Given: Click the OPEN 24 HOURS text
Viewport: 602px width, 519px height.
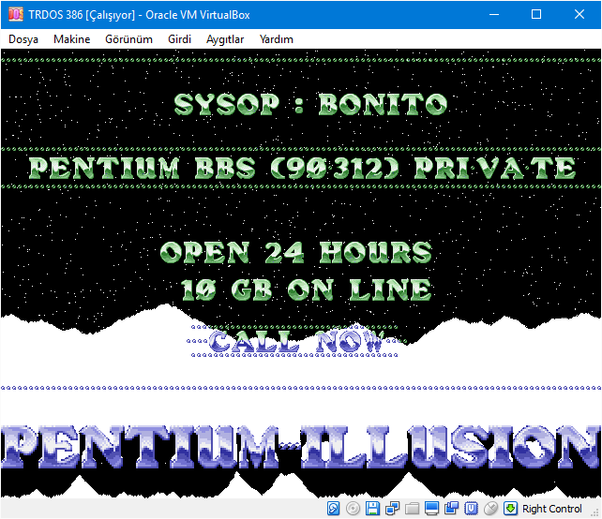Looking at the screenshot, I should coord(296,252).
